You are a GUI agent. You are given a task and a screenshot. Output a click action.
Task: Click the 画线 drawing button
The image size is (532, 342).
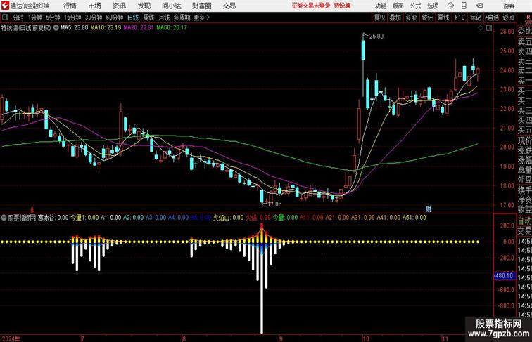(x=443, y=18)
